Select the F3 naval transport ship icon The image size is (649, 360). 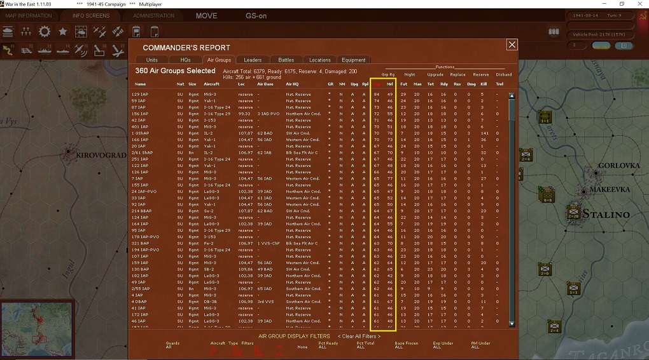tap(45, 50)
